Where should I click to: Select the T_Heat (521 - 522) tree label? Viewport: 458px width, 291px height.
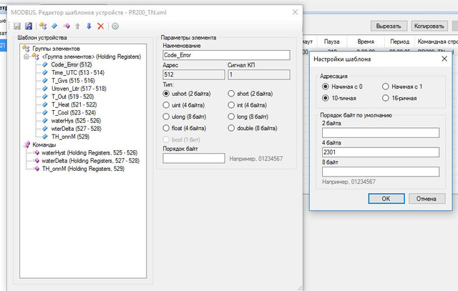click(x=74, y=104)
